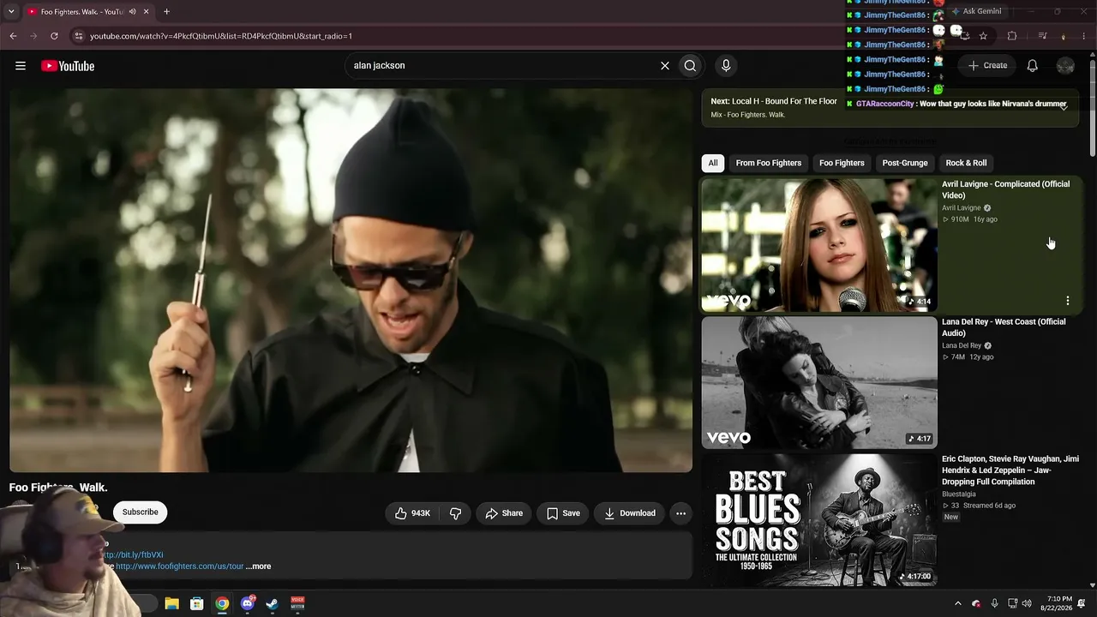1097x617 pixels.
Task: Open the bit.ly/ftbVXi link
Action: [x=133, y=555]
